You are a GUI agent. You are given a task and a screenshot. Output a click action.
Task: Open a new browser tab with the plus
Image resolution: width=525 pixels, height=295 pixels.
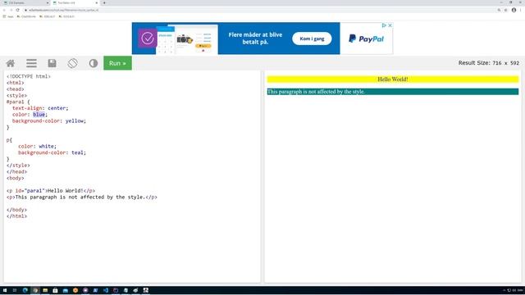coord(104,2)
